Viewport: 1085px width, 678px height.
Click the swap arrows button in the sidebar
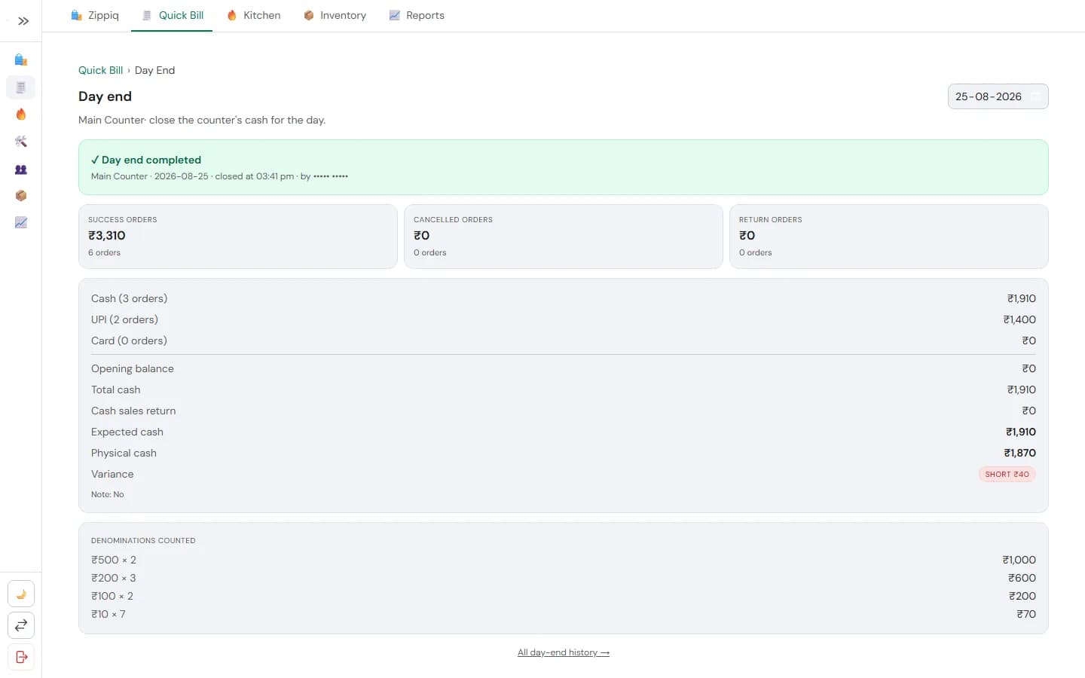pyautogui.click(x=21, y=625)
